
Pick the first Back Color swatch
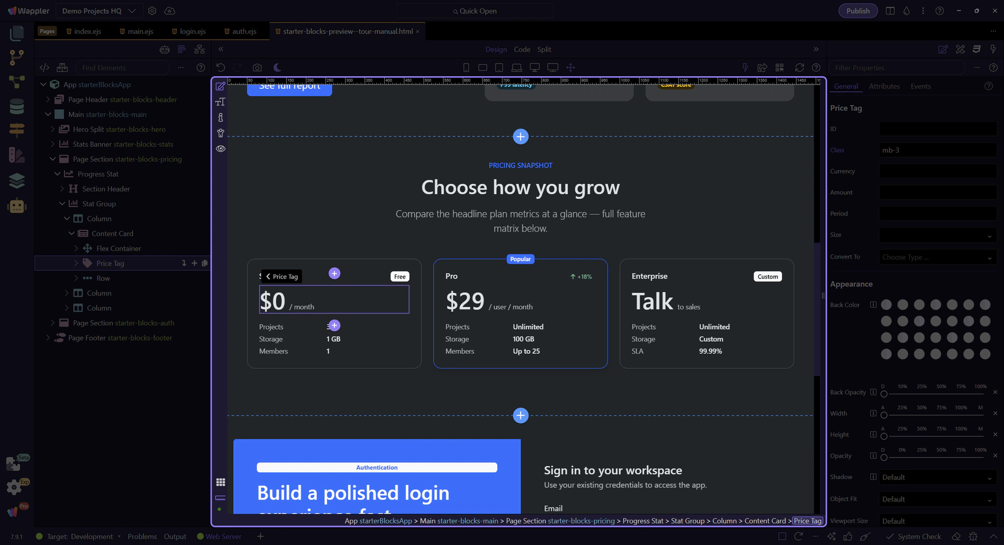pyautogui.click(x=886, y=305)
